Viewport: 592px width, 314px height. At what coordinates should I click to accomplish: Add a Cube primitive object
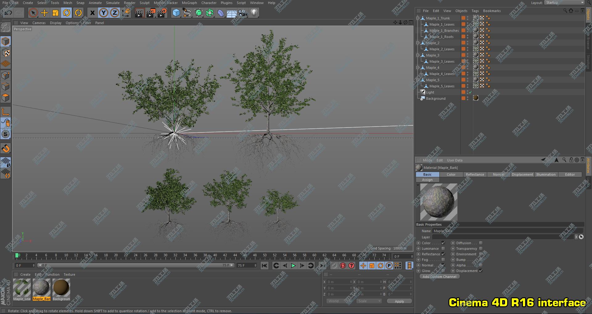coord(176,13)
